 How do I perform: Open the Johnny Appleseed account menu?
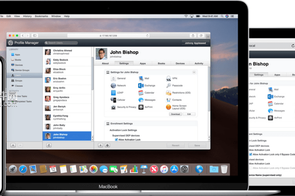click(x=195, y=43)
